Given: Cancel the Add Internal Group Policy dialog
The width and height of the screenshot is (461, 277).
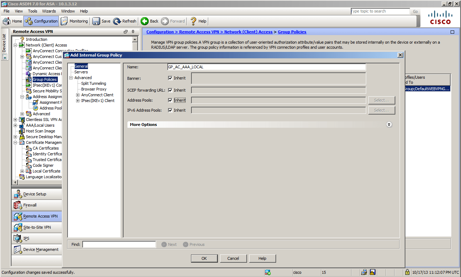Looking at the screenshot, I should pos(233,258).
